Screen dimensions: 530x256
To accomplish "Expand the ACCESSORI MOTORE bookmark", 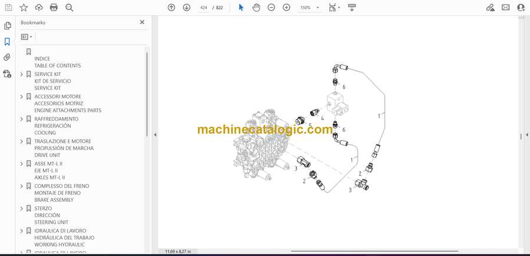I will click(x=22, y=97).
